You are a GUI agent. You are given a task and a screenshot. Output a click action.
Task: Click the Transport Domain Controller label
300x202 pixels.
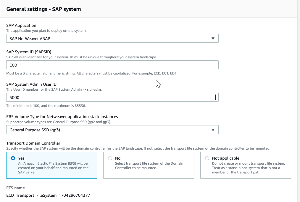33,143
